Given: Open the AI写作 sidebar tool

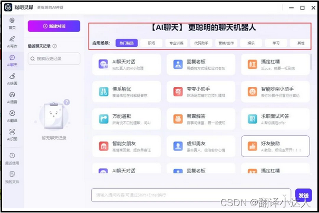Looking at the screenshot, I should point(12,42).
